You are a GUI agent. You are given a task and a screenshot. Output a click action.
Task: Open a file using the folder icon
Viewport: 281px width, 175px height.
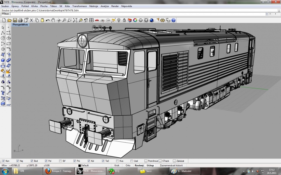click(10, 20)
